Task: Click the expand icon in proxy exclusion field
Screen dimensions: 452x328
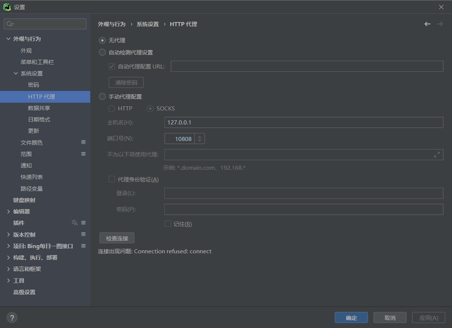Action: click(437, 155)
